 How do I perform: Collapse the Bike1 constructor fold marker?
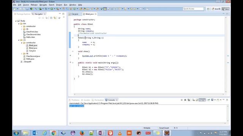(x=73, y=38)
